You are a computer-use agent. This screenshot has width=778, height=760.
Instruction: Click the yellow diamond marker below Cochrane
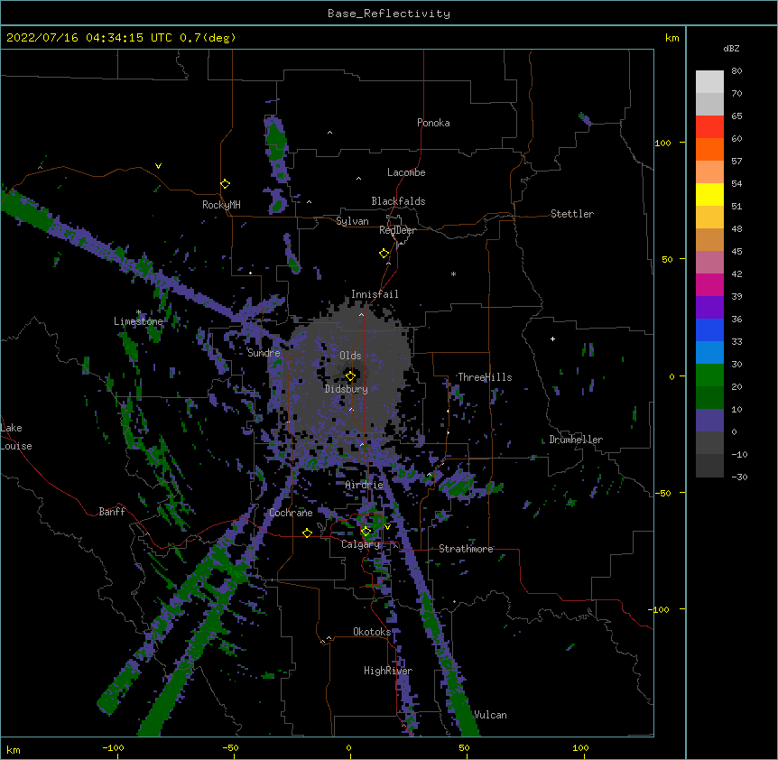(x=307, y=533)
